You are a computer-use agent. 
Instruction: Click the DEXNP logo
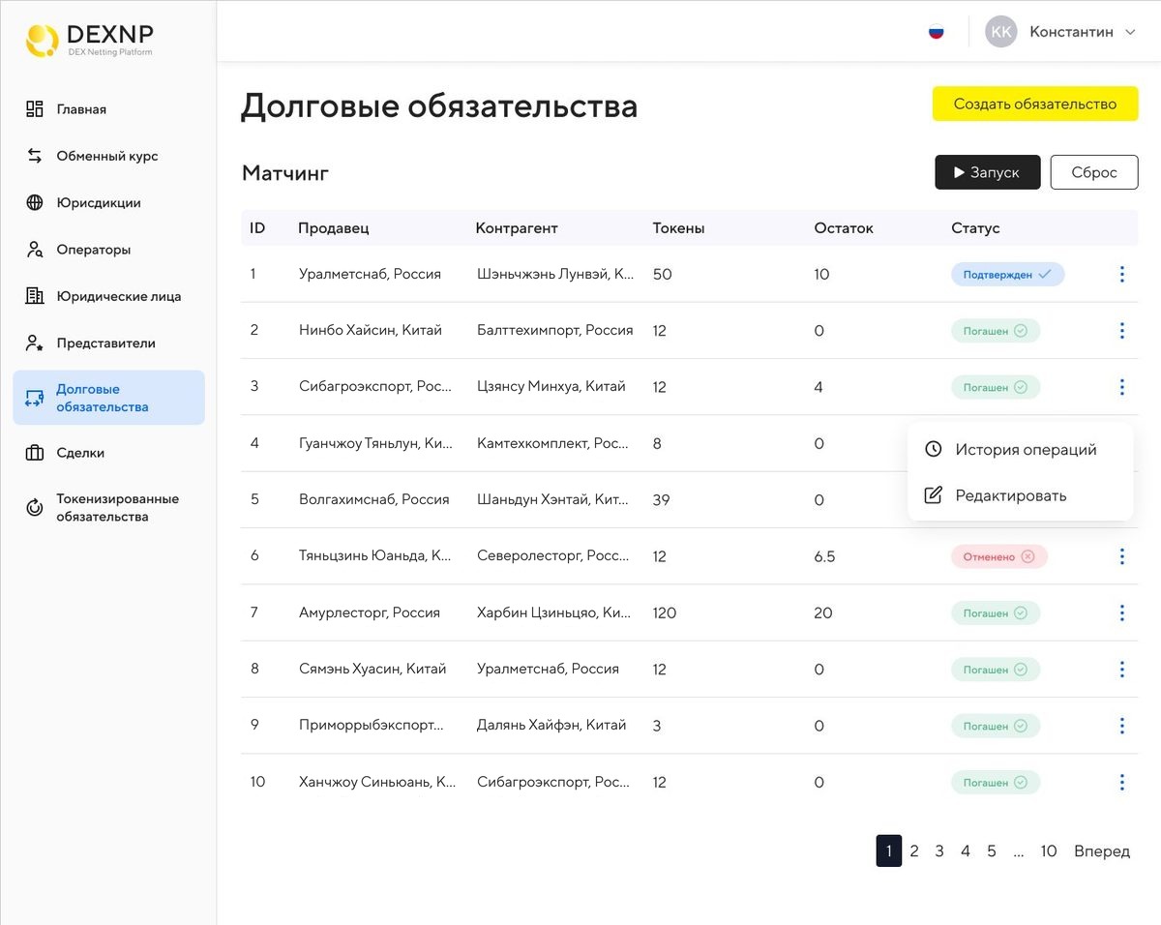pyautogui.click(x=89, y=41)
